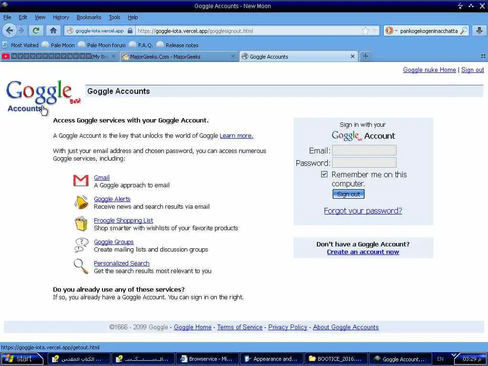
Task: Open Terms of Service link
Action: click(240, 327)
